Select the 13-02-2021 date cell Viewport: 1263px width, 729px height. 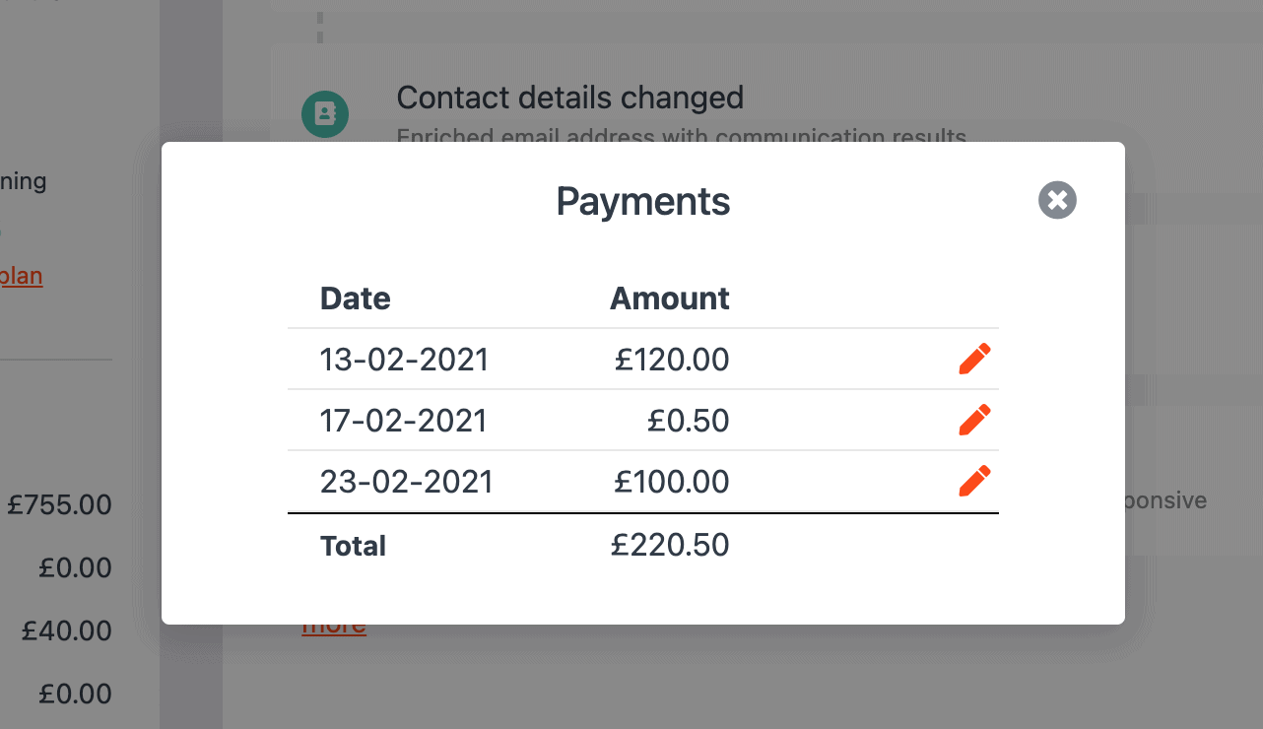405,360
